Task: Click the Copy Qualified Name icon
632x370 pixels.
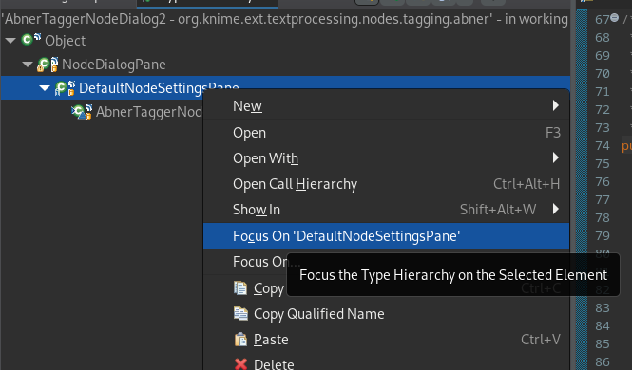Action: tap(240, 313)
